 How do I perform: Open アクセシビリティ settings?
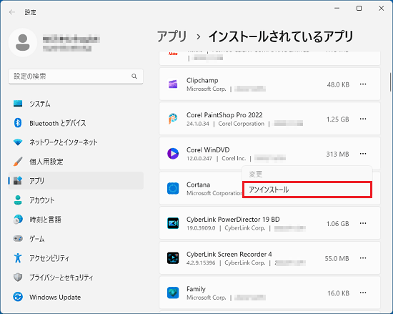click(x=49, y=258)
